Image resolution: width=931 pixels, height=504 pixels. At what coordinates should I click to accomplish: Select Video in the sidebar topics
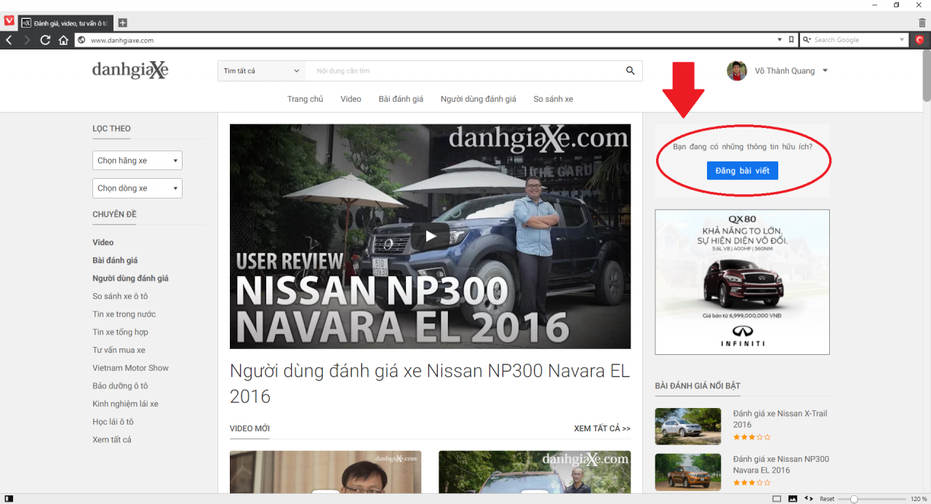(x=103, y=242)
